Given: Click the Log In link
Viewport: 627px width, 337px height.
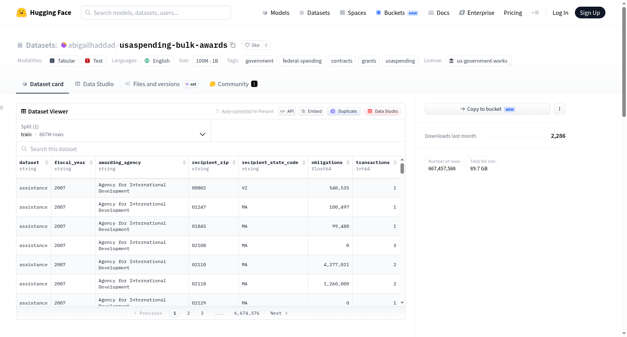Looking at the screenshot, I should [x=560, y=13].
